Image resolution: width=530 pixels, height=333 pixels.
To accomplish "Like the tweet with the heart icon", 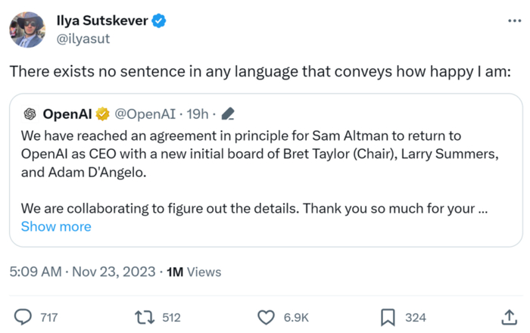I will (x=266, y=317).
